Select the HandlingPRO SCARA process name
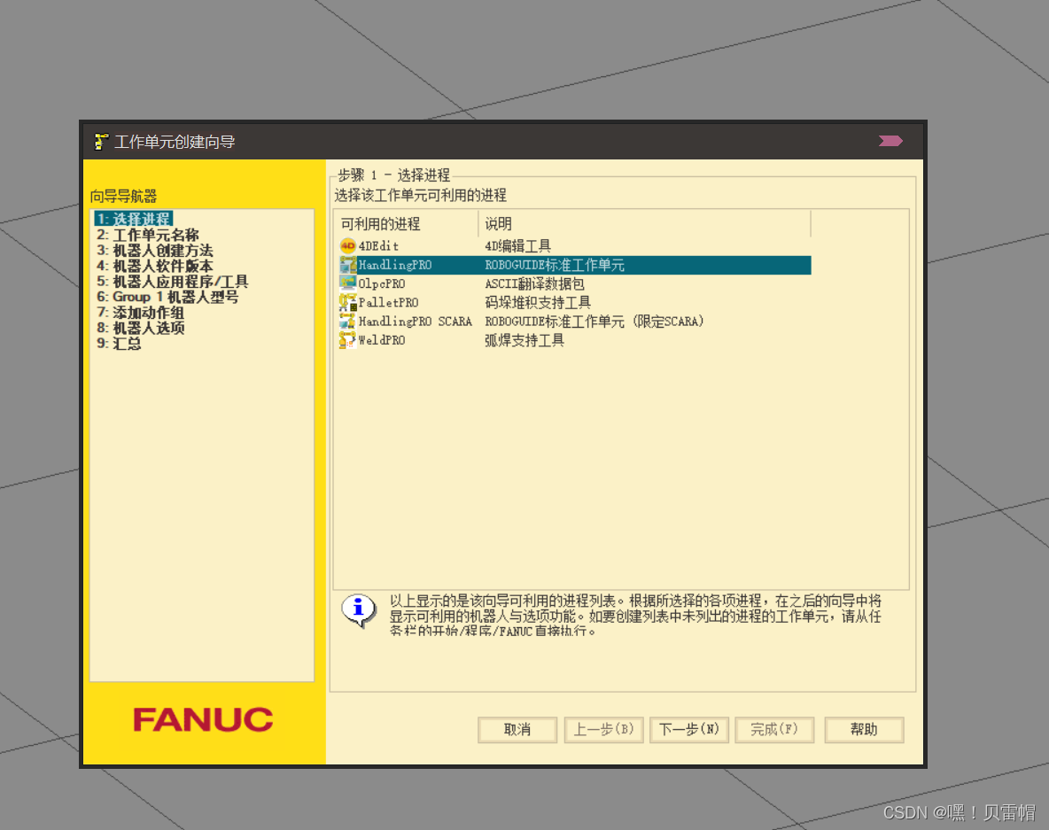Viewport: 1049px width, 830px height. click(x=416, y=321)
